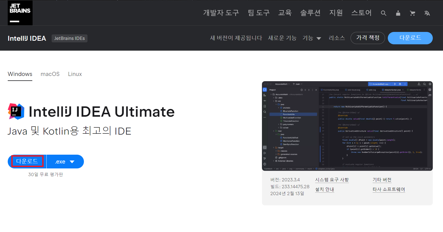The image size is (443, 232).
Task: Click the 2024년 2월 13일 date text
Action: (x=287, y=193)
